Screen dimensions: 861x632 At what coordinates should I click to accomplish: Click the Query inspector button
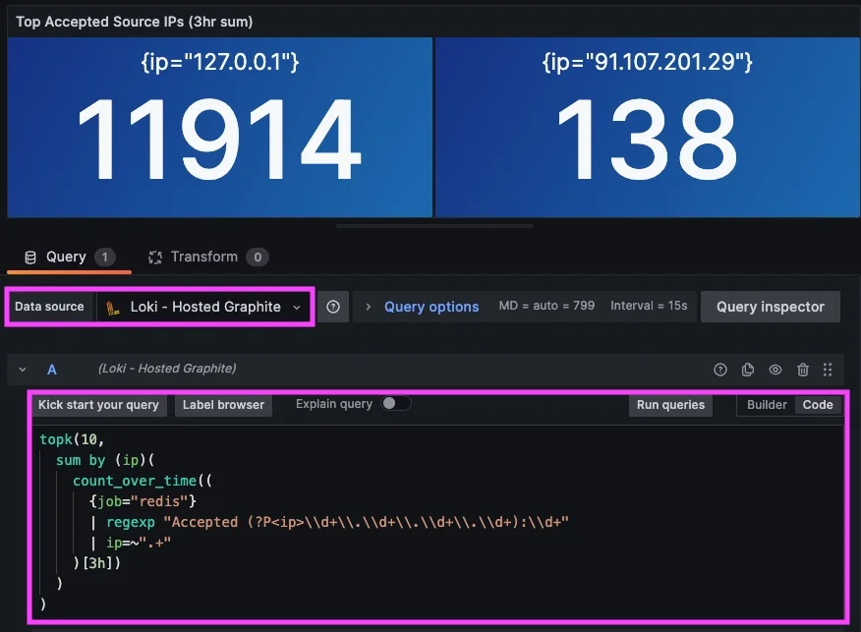coord(770,307)
